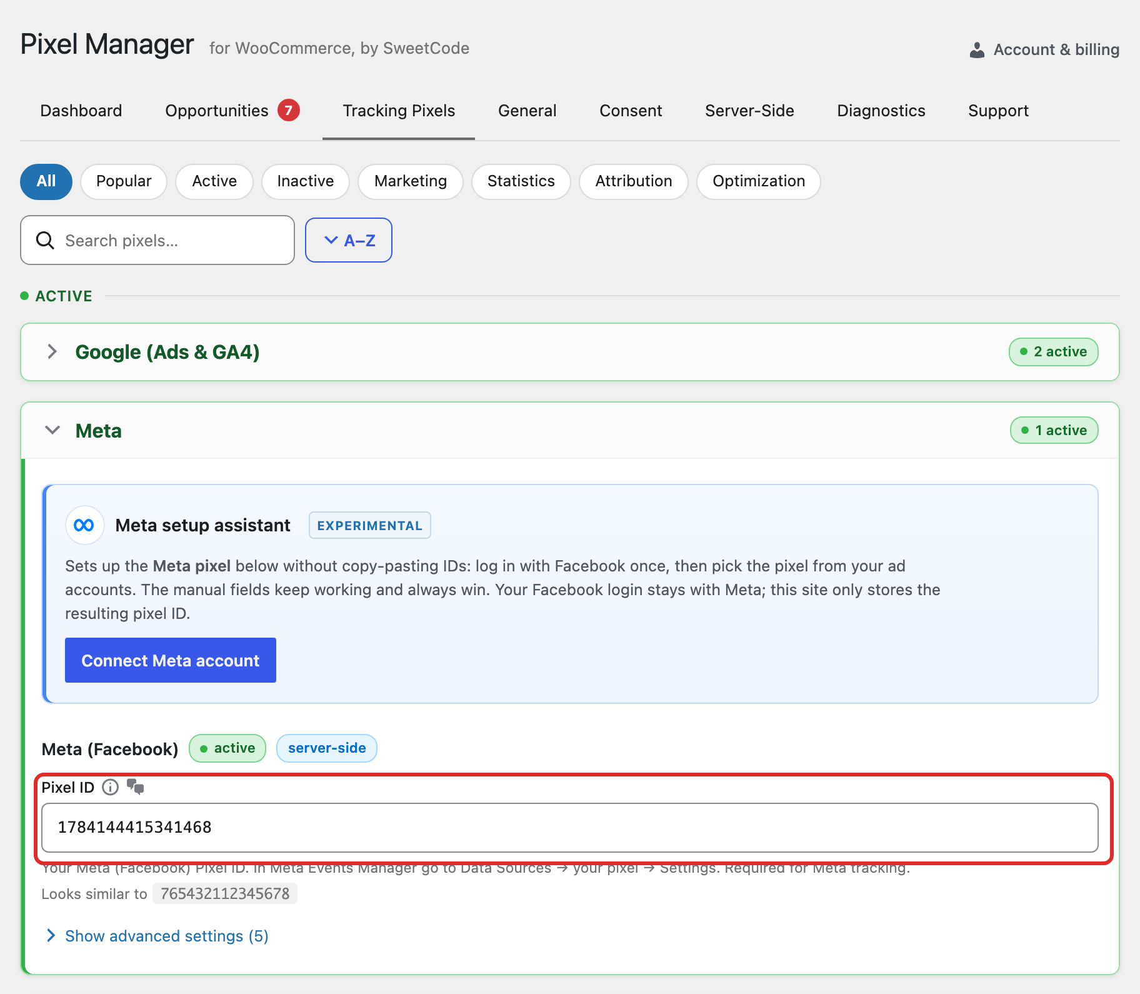The width and height of the screenshot is (1140, 994).
Task: Expand Show advanced settings (5)
Action: tap(157, 936)
